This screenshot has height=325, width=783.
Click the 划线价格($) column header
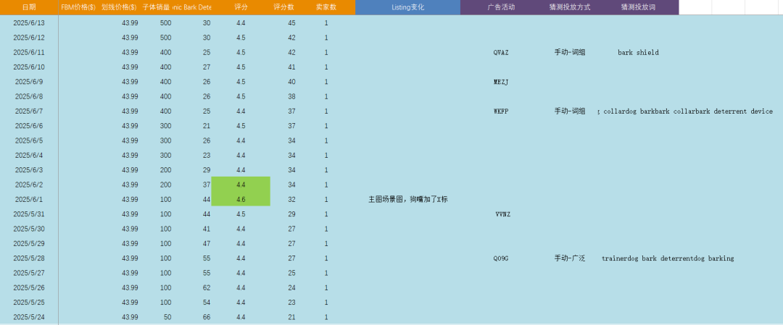pos(120,7)
